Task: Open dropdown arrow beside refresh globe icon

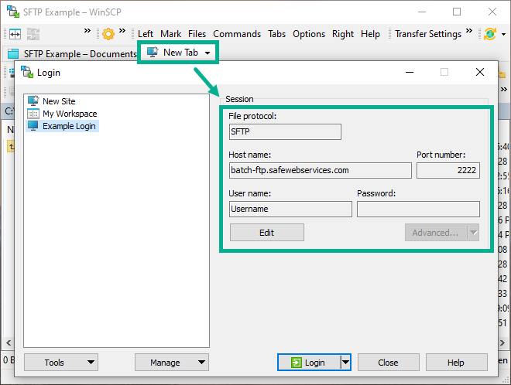Action: 503,34
